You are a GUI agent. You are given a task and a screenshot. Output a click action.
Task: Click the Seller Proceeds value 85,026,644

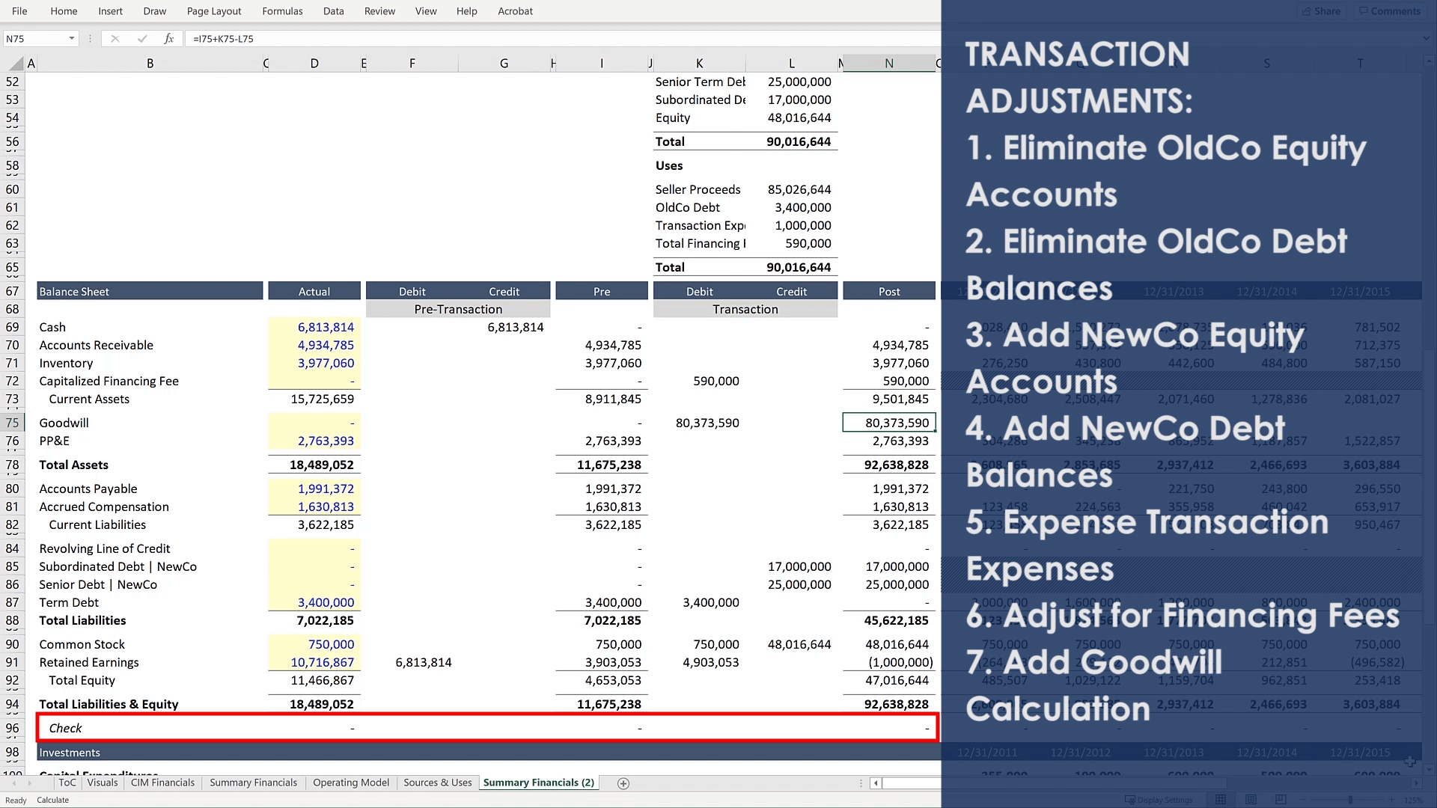(799, 190)
